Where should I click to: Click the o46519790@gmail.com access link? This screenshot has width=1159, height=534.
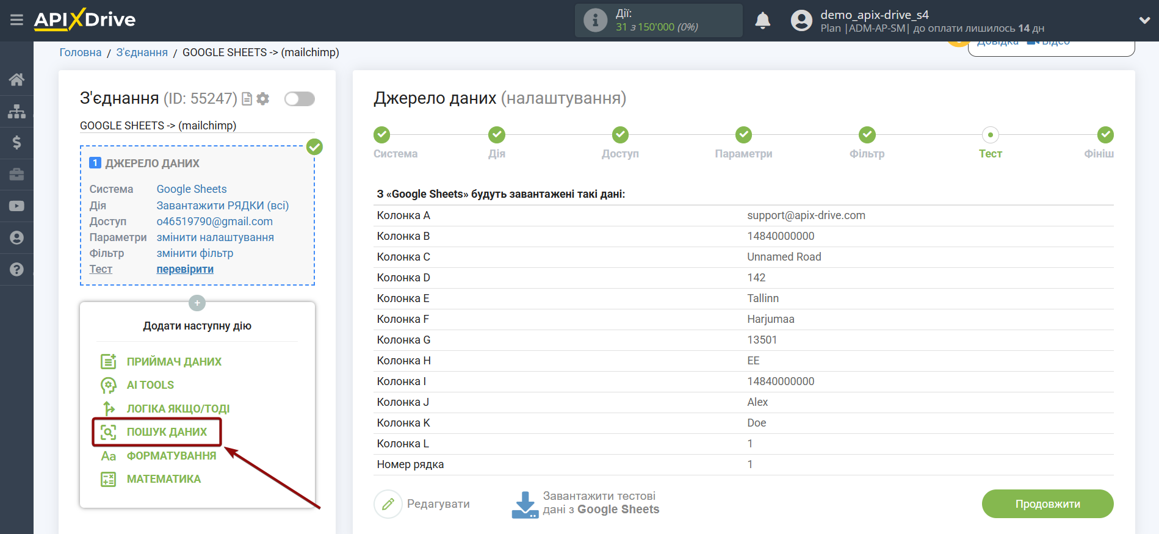click(x=215, y=222)
